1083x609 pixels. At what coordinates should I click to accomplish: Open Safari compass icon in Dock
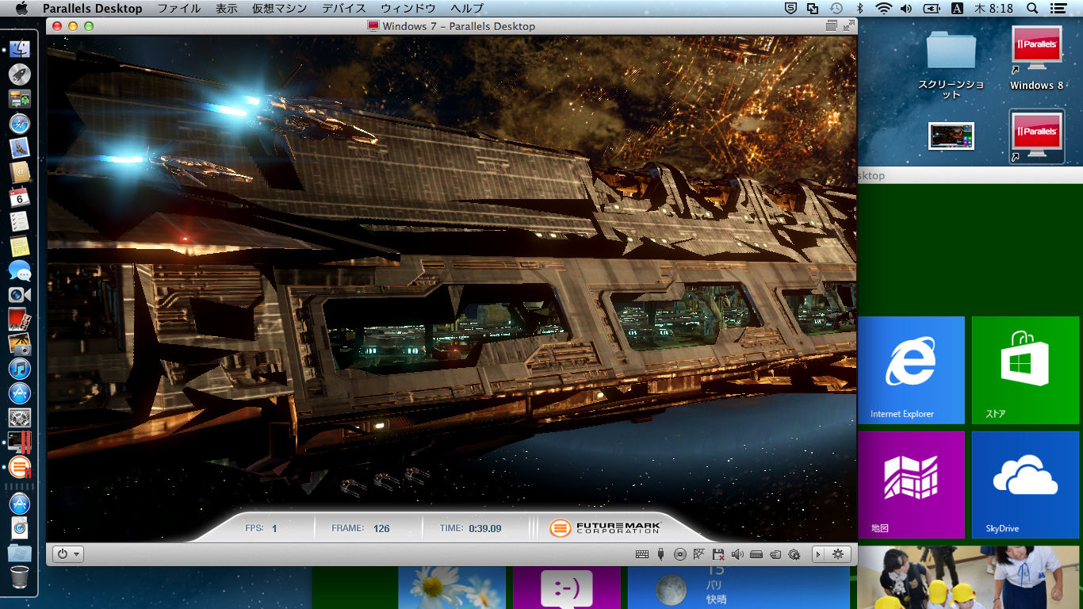click(19, 124)
